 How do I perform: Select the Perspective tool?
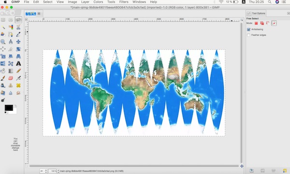click(18, 56)
